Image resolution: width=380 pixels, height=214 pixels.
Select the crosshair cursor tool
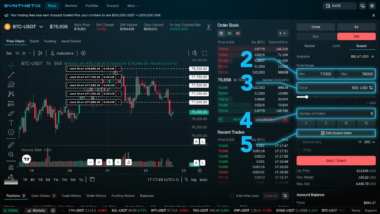pyautogui.click(x=11, y=65)
